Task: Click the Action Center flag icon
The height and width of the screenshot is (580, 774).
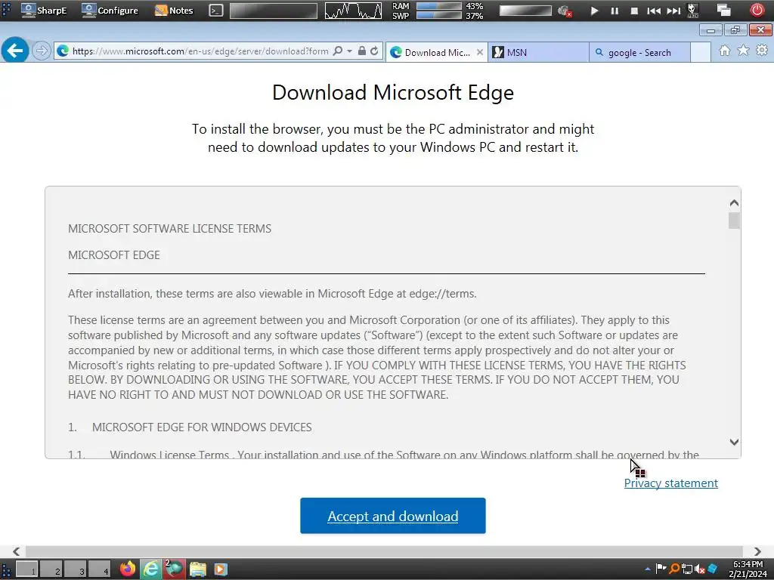Action: coord(661,569)
